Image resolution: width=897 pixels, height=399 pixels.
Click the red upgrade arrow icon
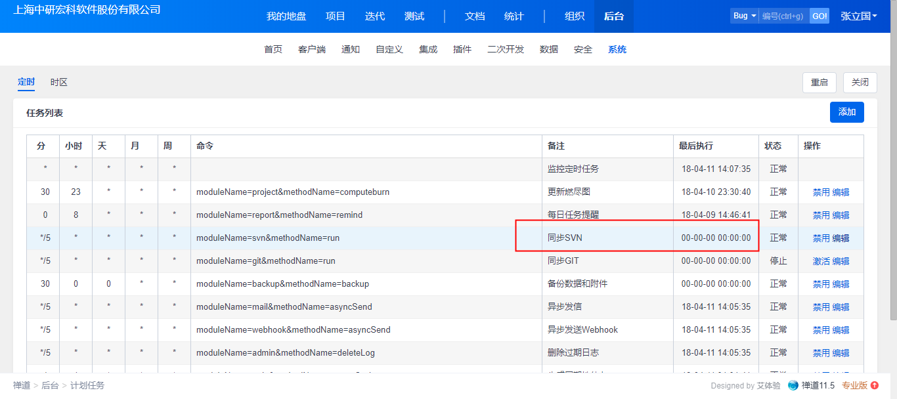tap(875, 385)
